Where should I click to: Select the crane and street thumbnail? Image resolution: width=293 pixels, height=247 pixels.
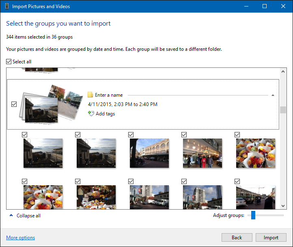click(256, 197)
